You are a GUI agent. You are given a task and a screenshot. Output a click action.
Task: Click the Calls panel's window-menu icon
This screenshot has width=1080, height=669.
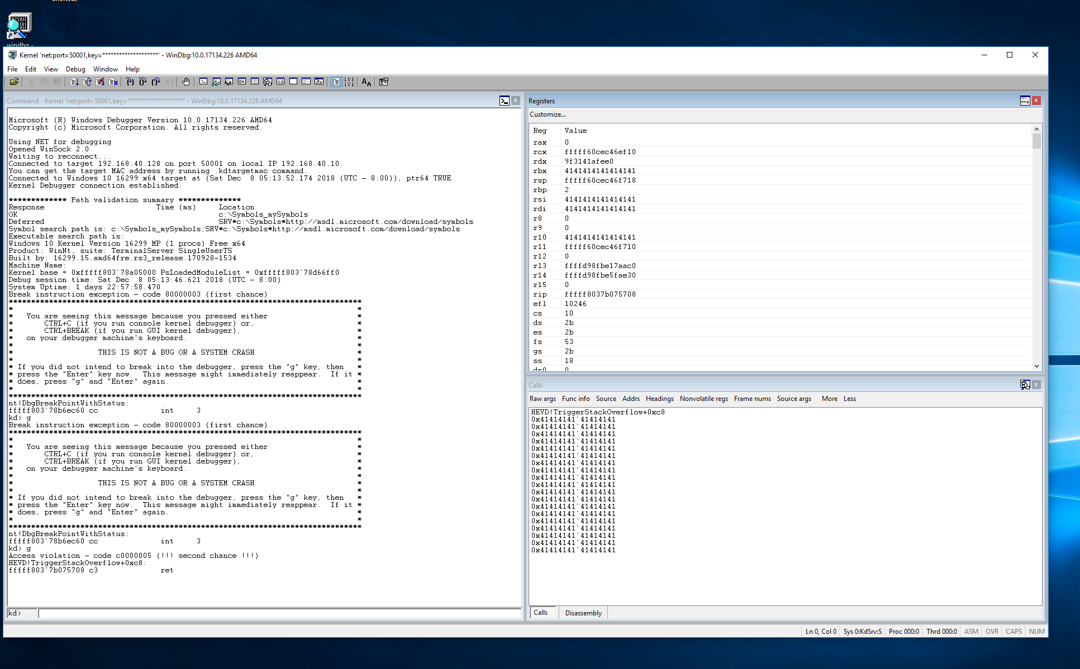coord(1025,385)
